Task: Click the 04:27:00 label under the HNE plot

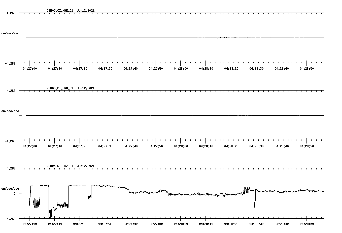Action: [x=30, y=69]
